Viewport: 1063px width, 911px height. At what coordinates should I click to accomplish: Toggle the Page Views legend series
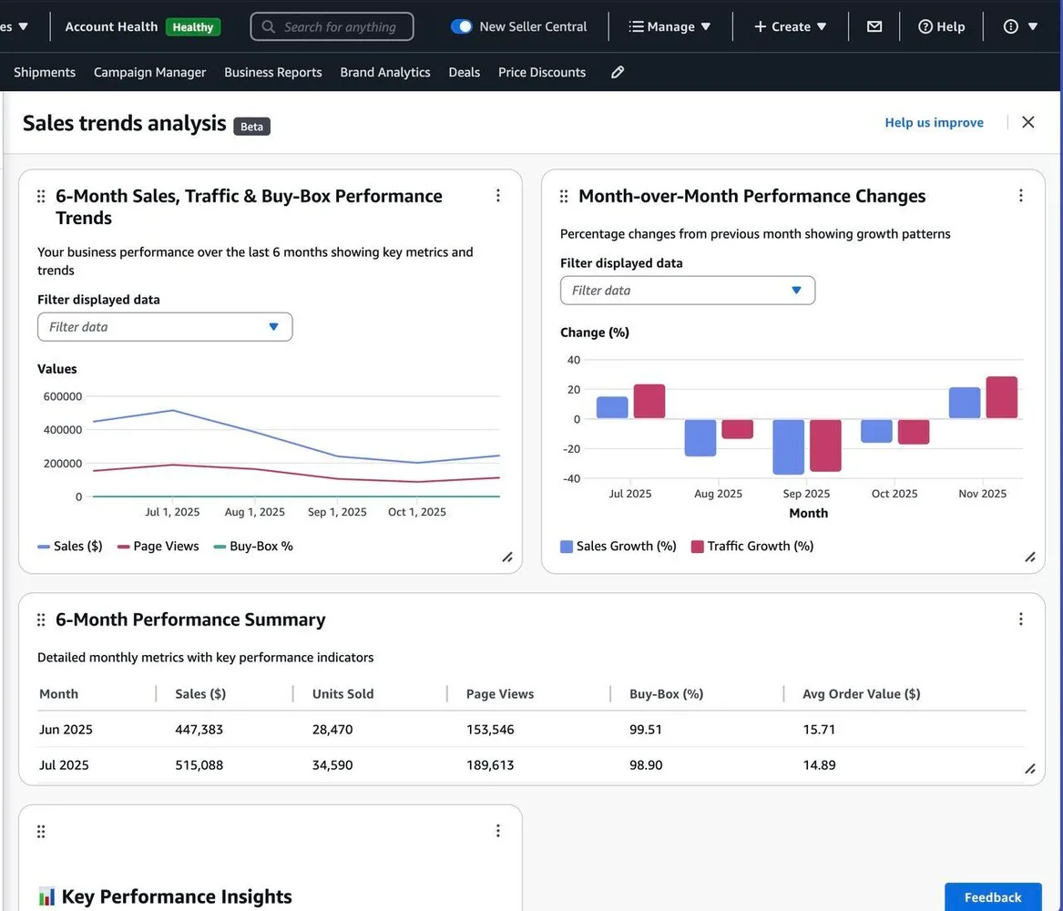pyautogui.click(x=158, y=547)
